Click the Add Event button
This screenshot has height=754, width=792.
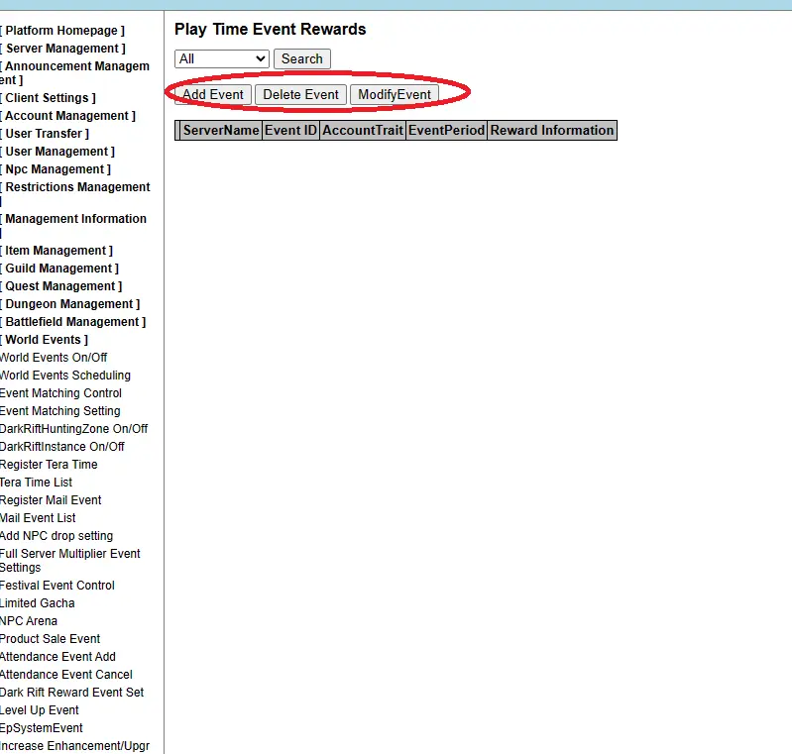213,94
